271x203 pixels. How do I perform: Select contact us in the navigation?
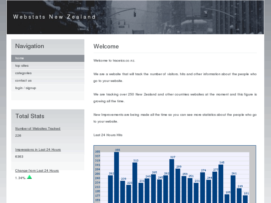point(48,80)
